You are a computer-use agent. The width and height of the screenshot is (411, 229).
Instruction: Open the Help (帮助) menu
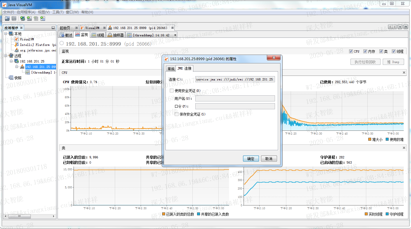[87, 12]
